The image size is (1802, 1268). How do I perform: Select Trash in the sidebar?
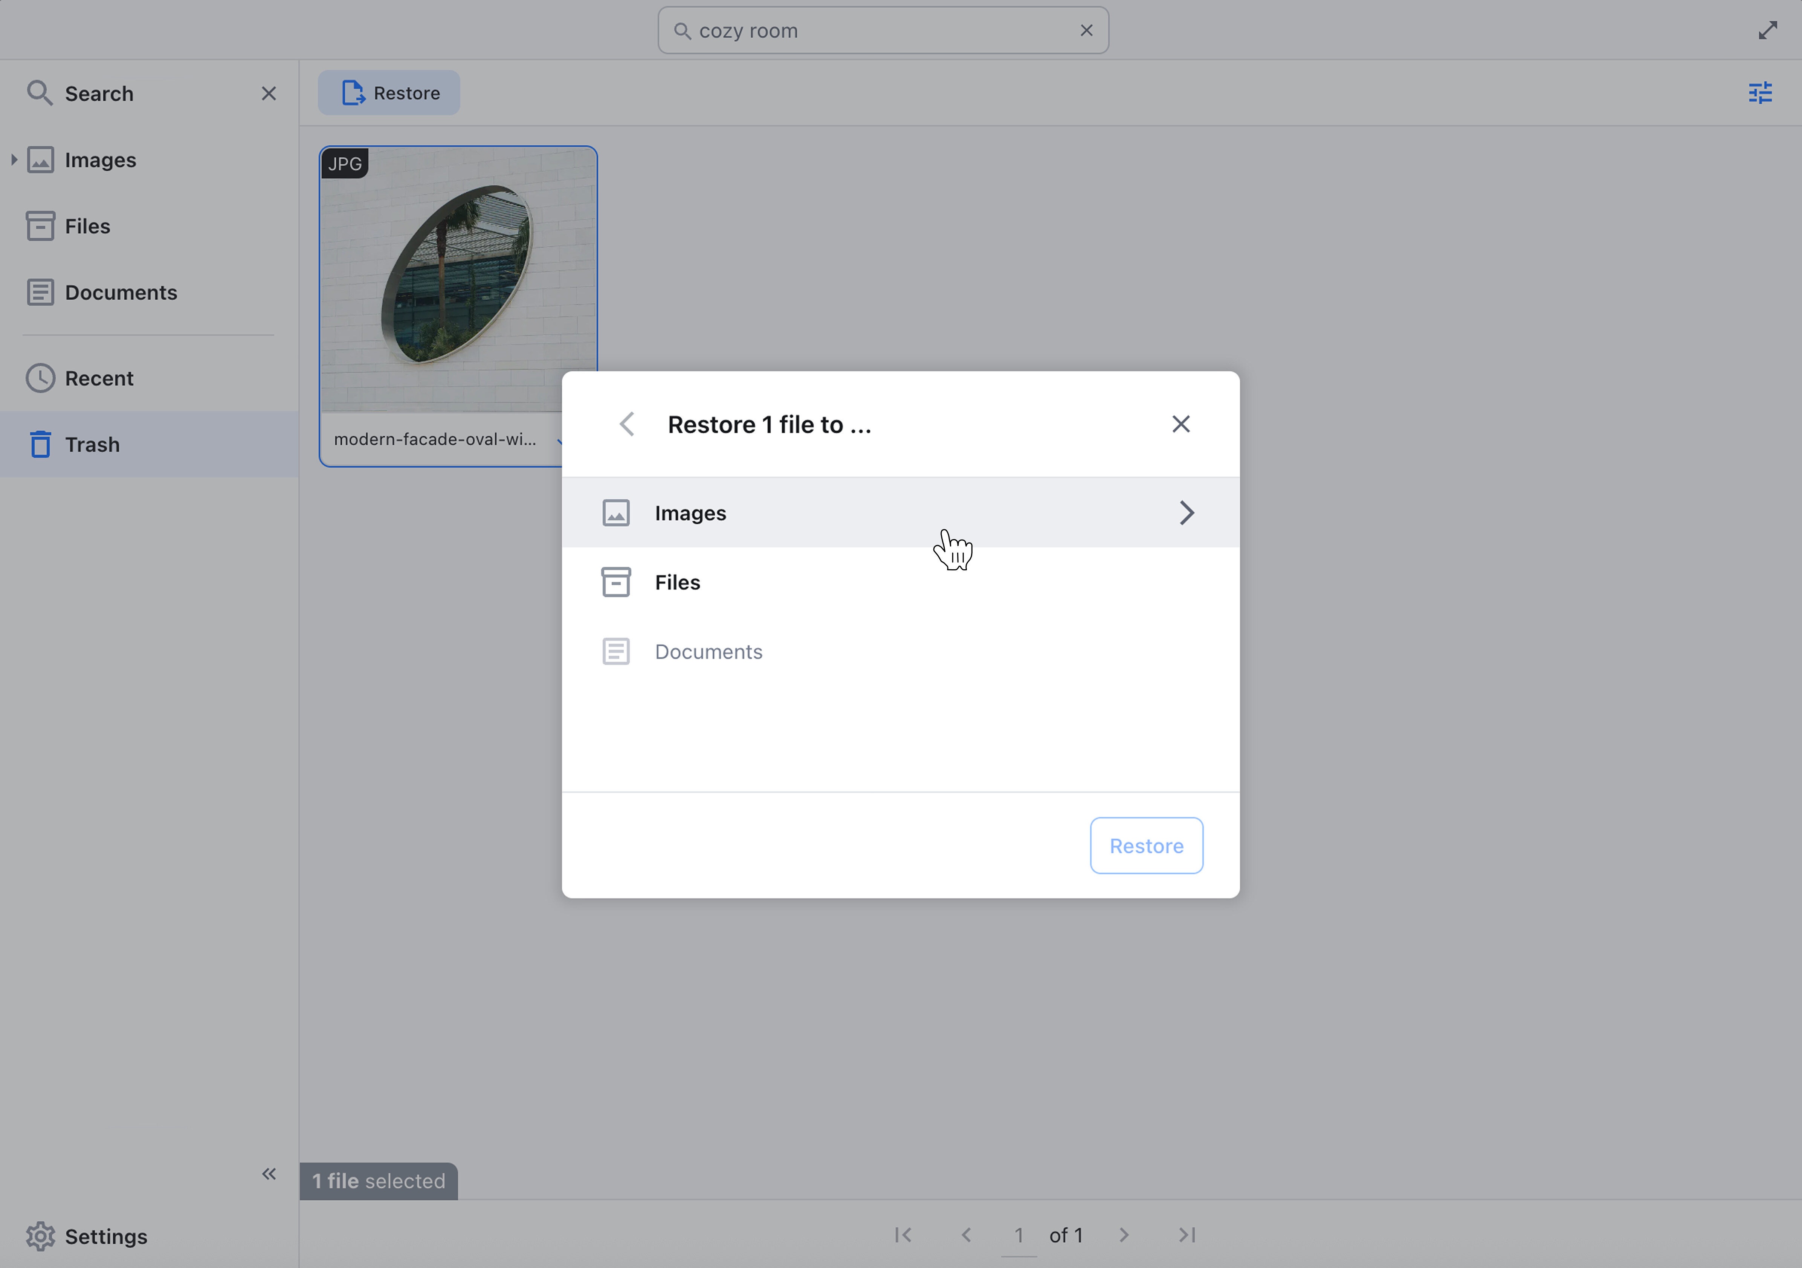(x=149, y=444)
